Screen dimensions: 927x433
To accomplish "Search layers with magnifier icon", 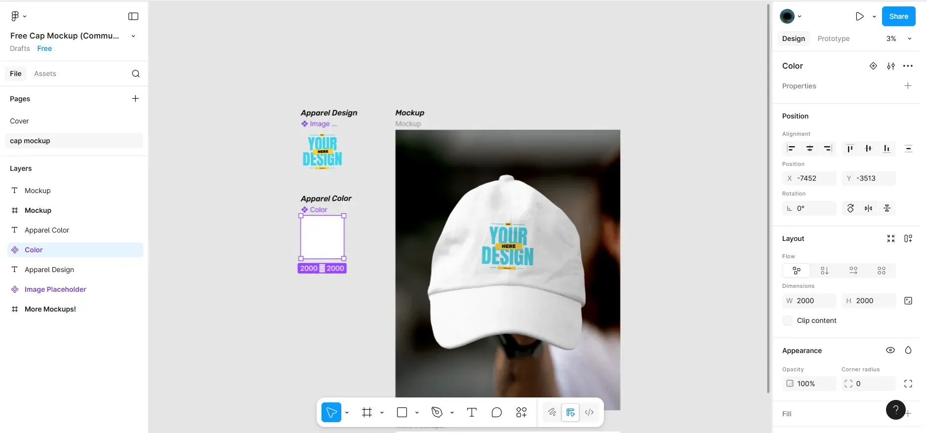I will [x=136, y=74].
